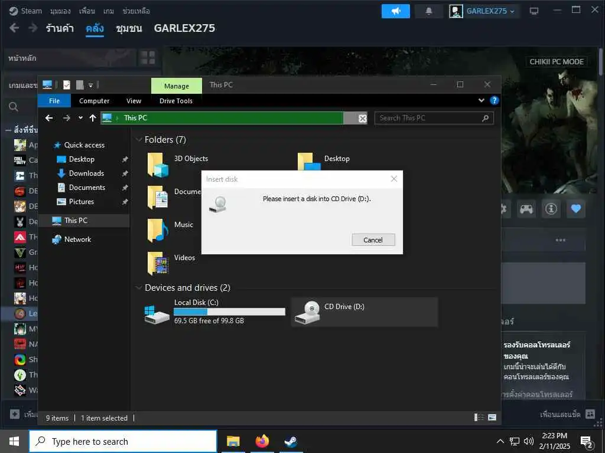Open recent locations dropdown arrow
The width and height of the screenshot is (605, 453).
click(x=80, y=118)
